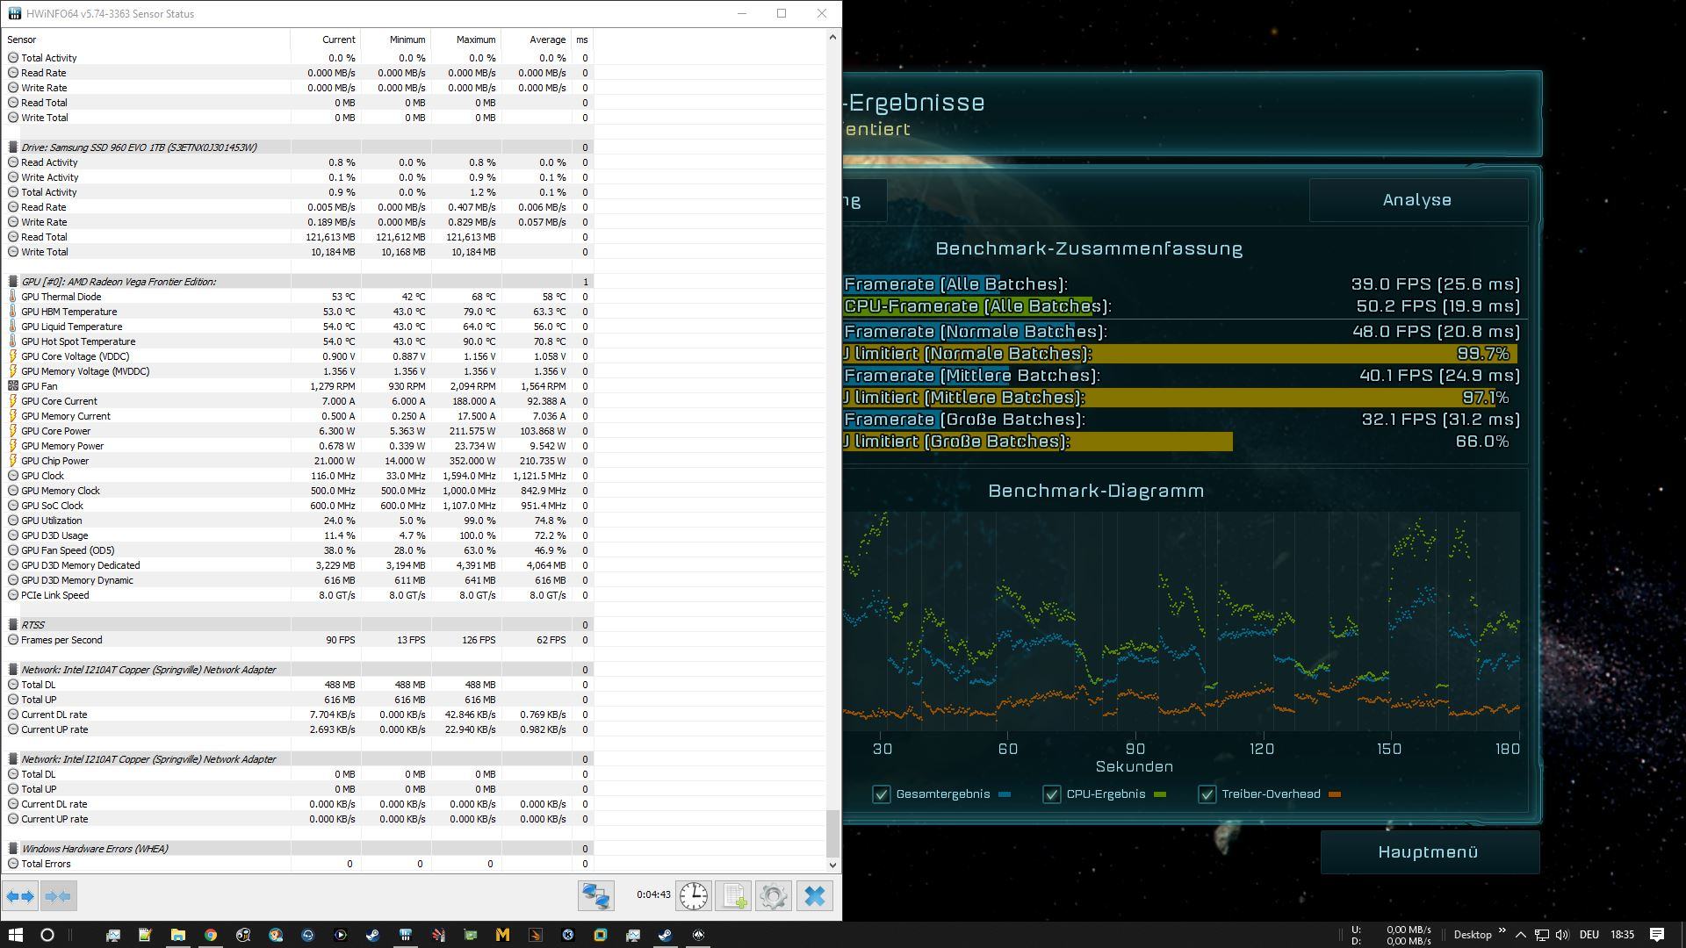Toggle the CPU-Ergebnis graph checkbox
1686x948 pixels.
coord(1051,794)
